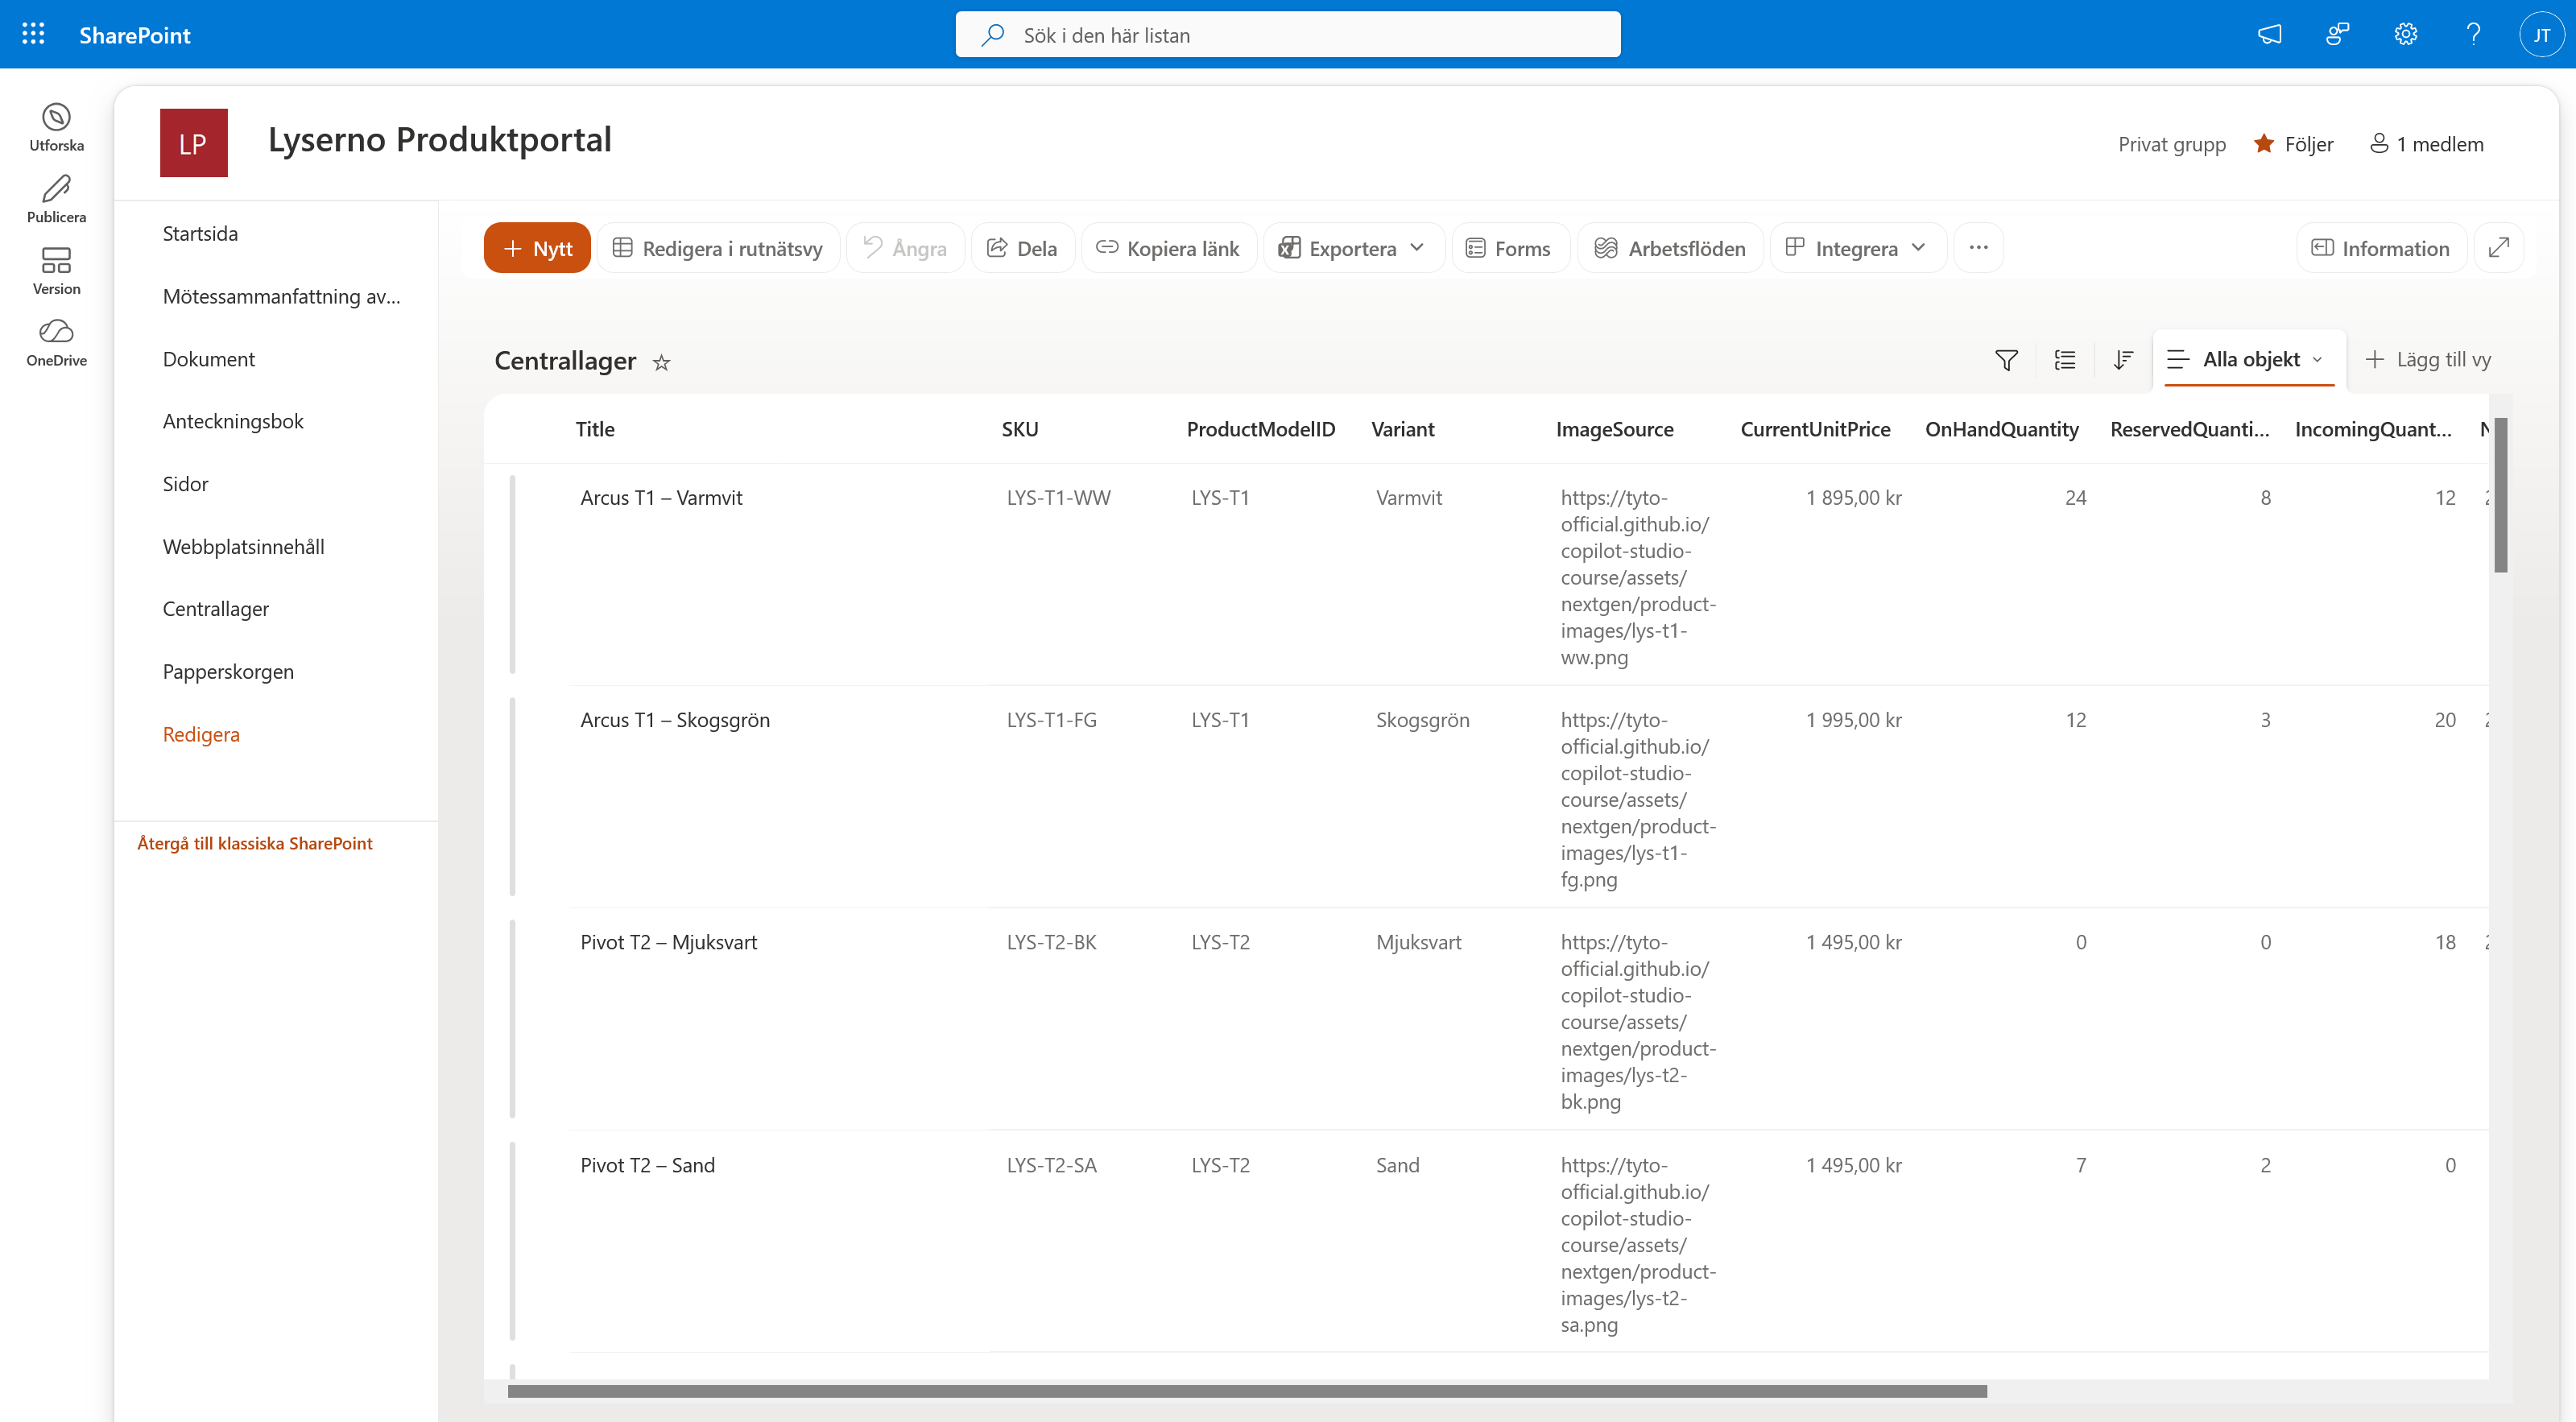Open the settings gear icon

[2405, 34]
